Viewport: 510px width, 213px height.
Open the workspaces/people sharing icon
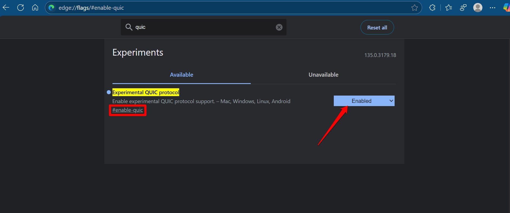click(463, 8)
